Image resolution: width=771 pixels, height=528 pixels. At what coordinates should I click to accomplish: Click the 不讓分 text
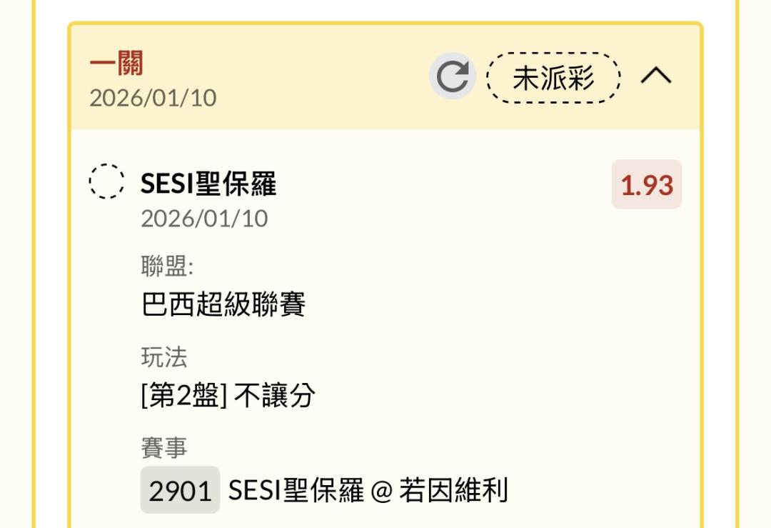(x=274, y=395)
